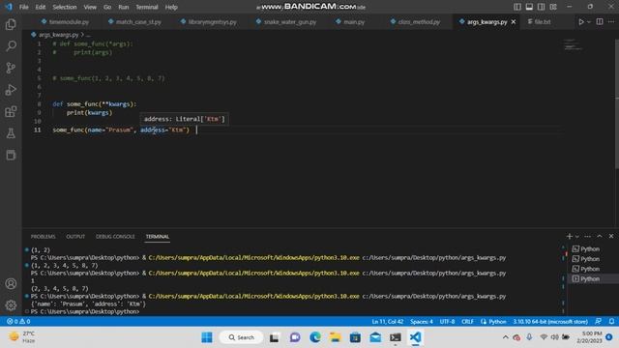Select the Python 3.10.10 interpreter status item
This screenshot has width=619, height=348.
550,321
